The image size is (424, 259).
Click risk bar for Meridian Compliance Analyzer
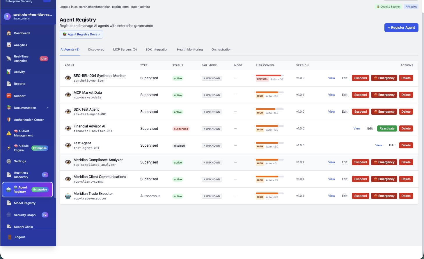tap(270, 160)
